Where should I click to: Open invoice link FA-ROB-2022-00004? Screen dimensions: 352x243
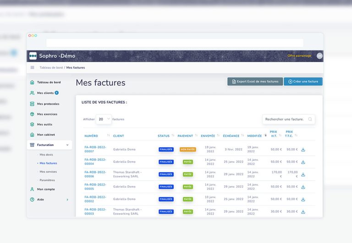[95, 162]
